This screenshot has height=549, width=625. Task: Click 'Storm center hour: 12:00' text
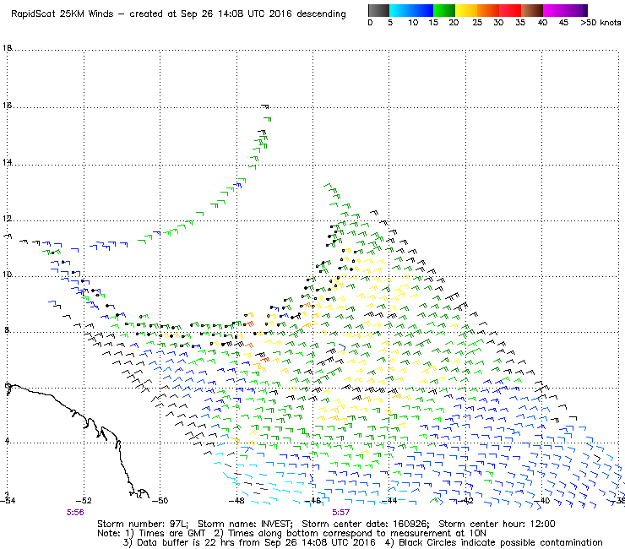tap(497, 524)
